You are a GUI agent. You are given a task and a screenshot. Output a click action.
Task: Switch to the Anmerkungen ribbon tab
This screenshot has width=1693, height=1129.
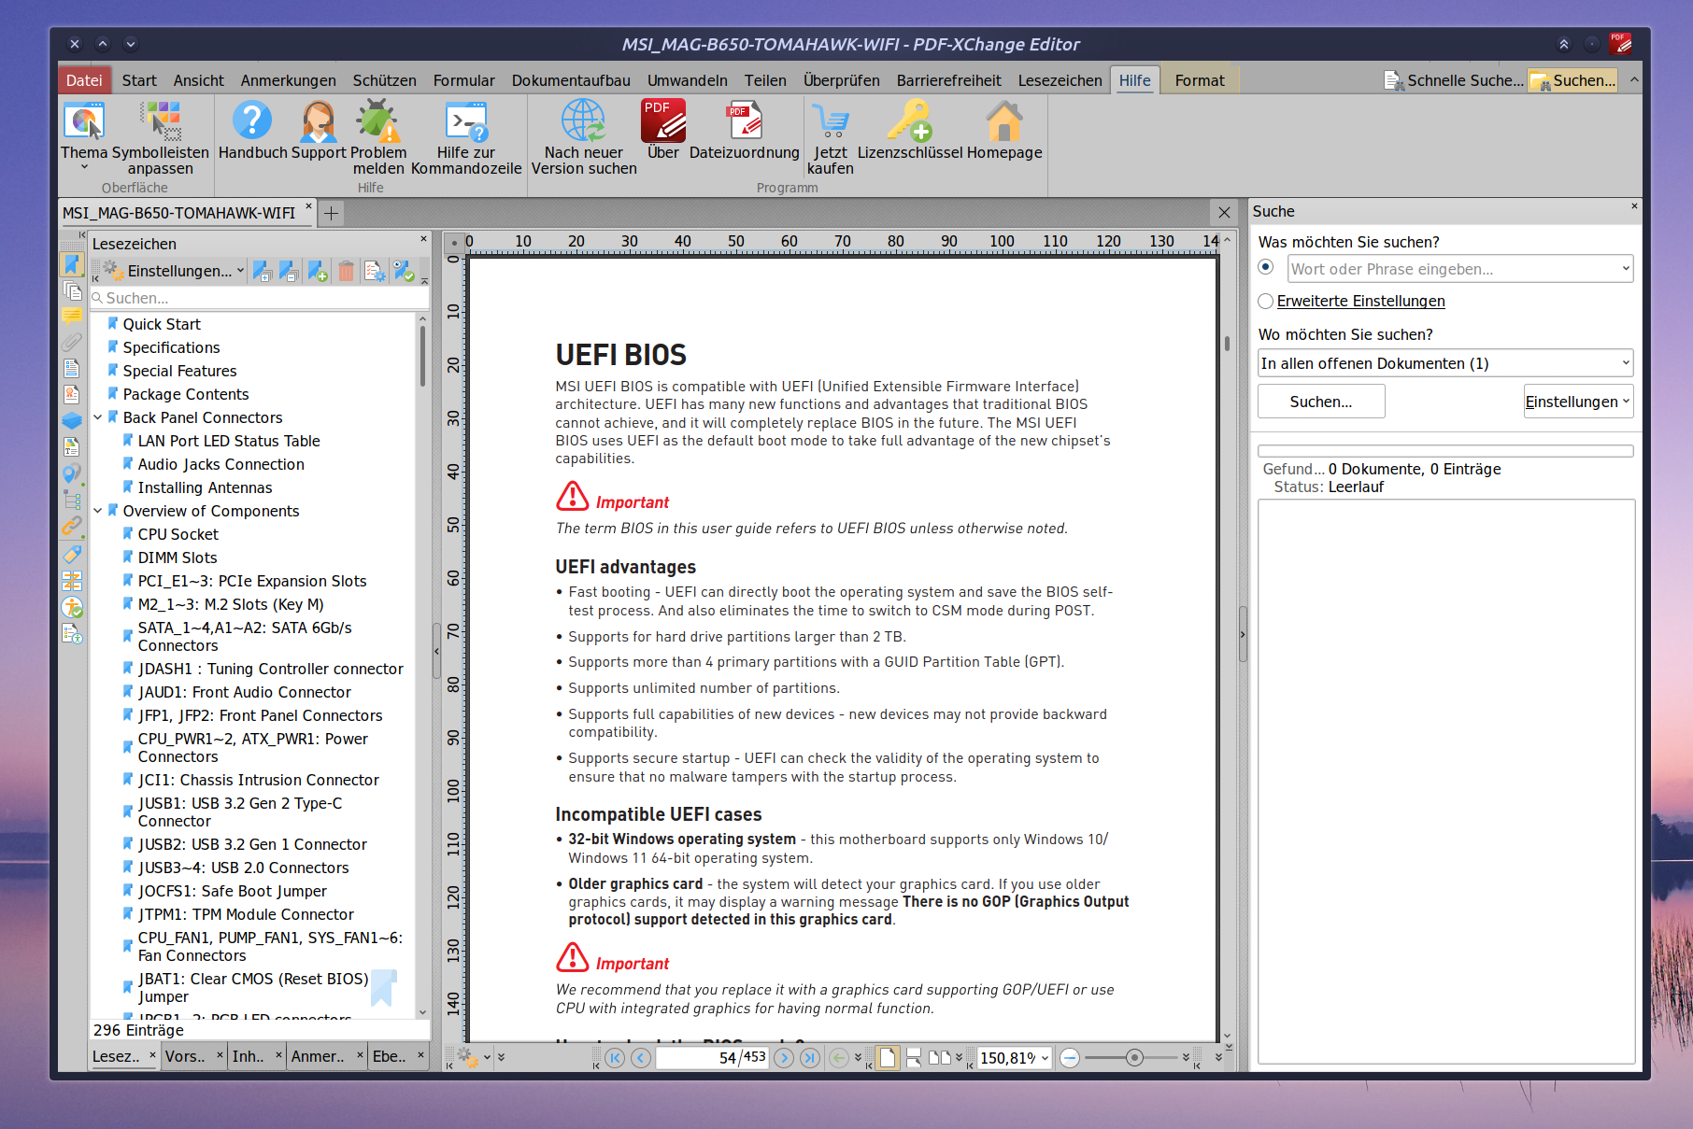click(x=288, y=80)
